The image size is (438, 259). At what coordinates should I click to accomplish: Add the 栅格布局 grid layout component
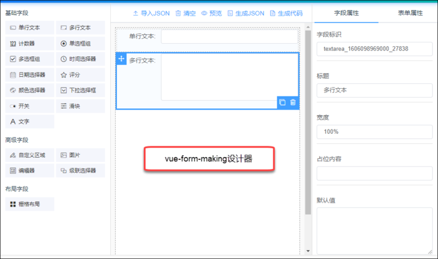29,204
